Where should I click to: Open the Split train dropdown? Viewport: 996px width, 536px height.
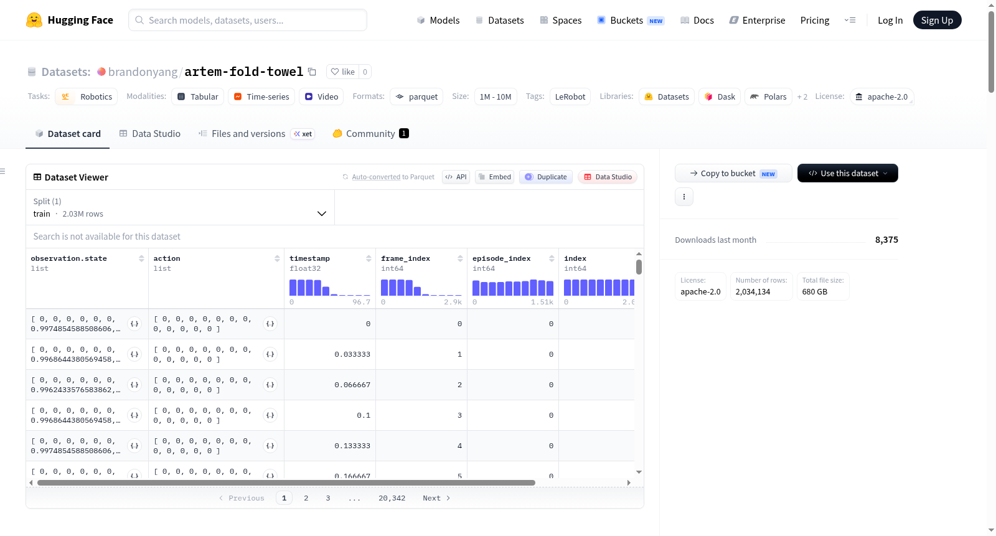[x=180, y=207]
